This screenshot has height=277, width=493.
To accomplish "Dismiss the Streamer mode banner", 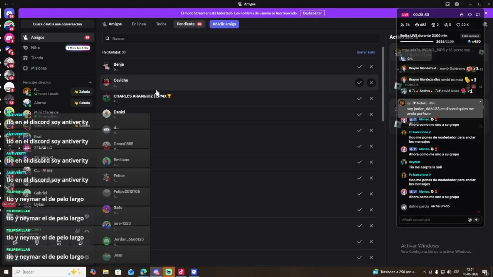I will click(x=486, y=13).
